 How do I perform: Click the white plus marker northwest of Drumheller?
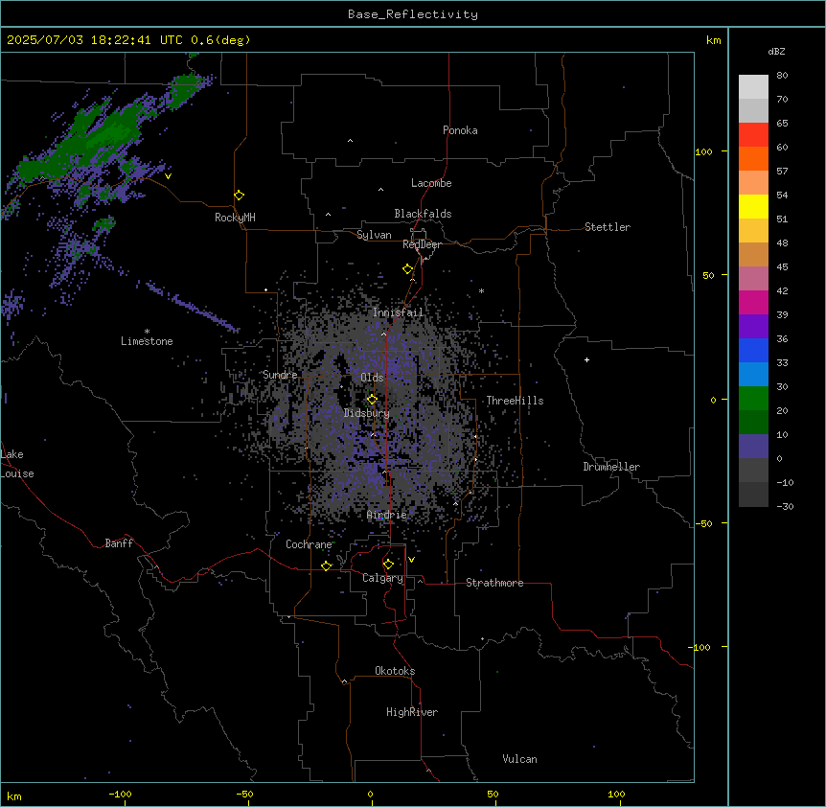tap(586, 359)
